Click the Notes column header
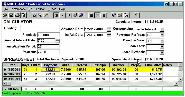This screenshot has height=97, width=185. coord(170,65)
